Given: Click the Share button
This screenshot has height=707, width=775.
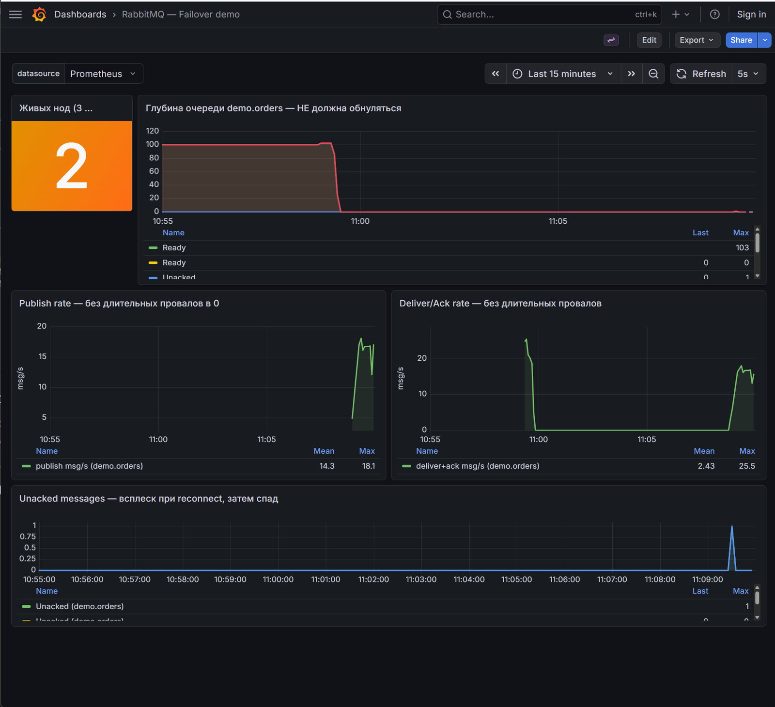Looking at the screenshot, I should coord(741,40).
